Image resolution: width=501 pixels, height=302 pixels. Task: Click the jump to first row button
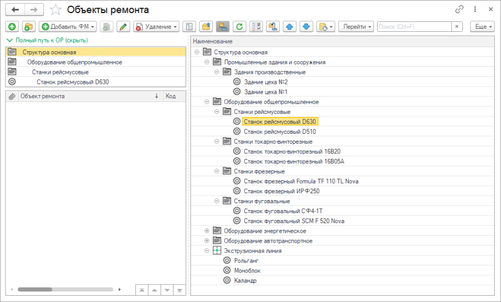click(x=142, y=290)
